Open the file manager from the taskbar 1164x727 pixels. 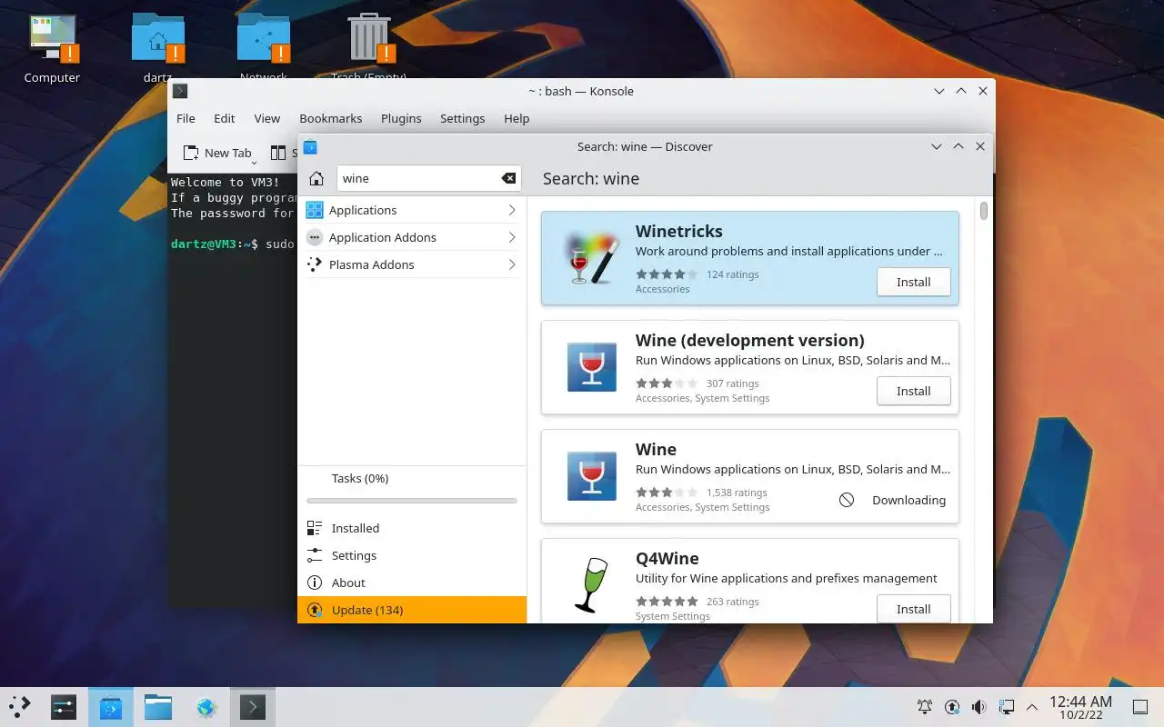pyautogui.click(x=158, y=707)
